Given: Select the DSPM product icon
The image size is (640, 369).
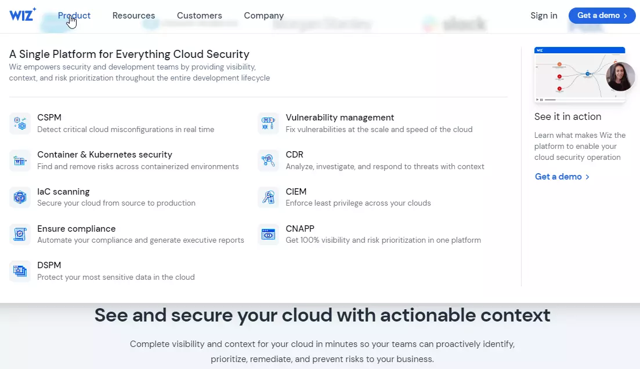Looking at the screenshot, I should [20, 271].
